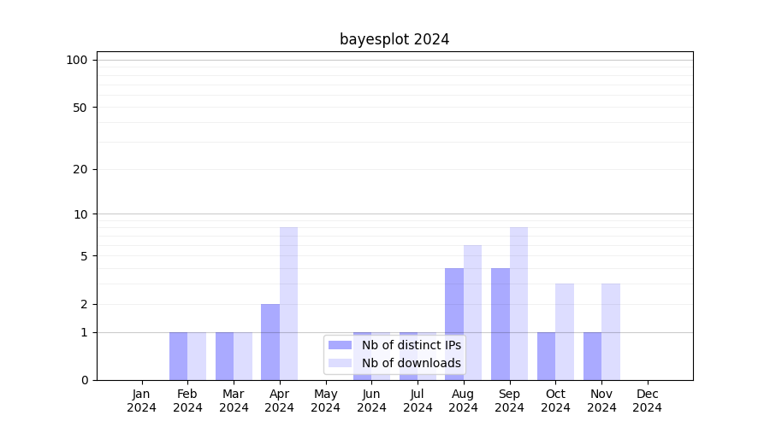Select the Nb of distinct IPs legend label
The height and width of the screenshot is (427, 770).
[411, 345]
